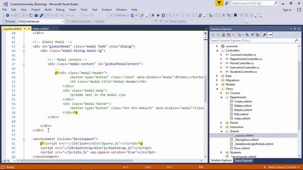Open the editor zoom 110% dropdown
Screen dimensions: 303x170
point(14,161)
